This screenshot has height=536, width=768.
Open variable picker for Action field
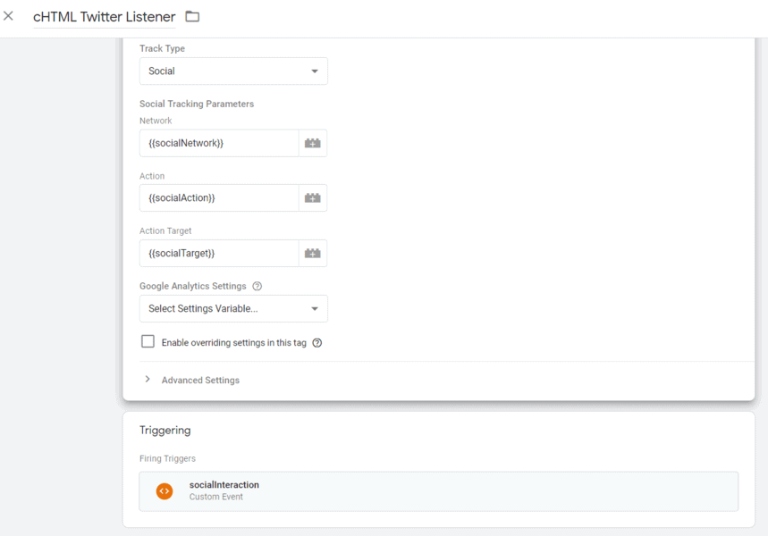312,197
